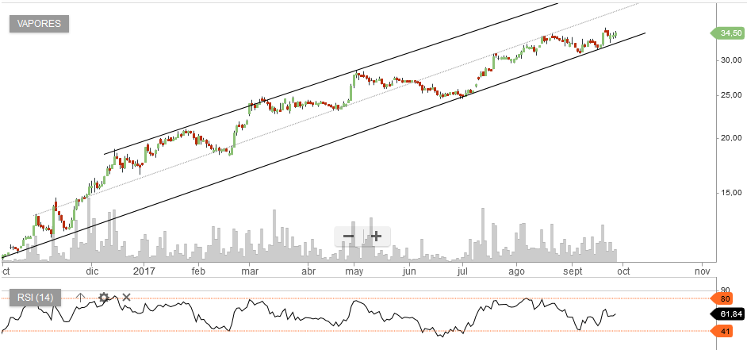Click the may month label
The width and height of the screenshot is (747, 350).
coord(354,271)
